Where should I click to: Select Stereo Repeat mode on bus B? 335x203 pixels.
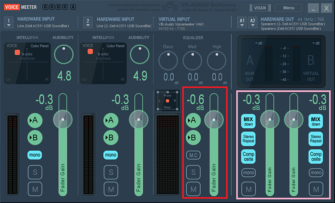[x=316, y=139]
